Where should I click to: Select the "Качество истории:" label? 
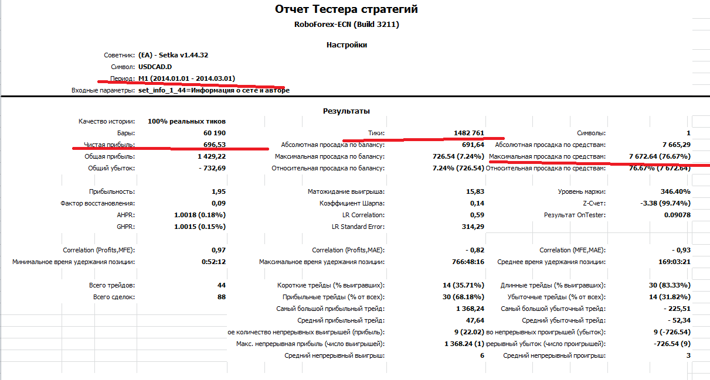tap(107, 121)
